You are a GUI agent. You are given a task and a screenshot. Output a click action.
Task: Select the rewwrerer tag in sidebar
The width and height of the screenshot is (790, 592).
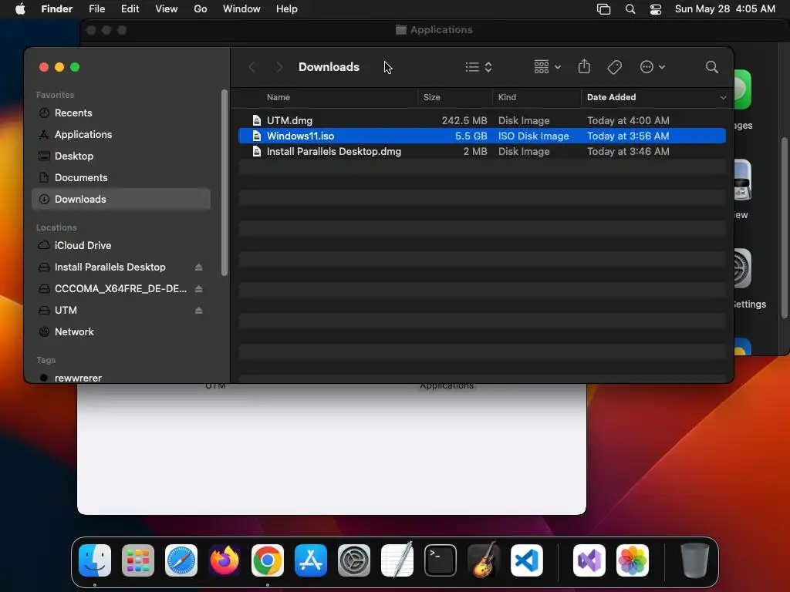click(121, 378)
